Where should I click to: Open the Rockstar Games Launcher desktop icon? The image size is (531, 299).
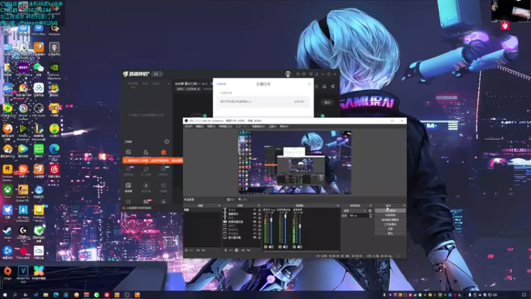click(7, 172)
